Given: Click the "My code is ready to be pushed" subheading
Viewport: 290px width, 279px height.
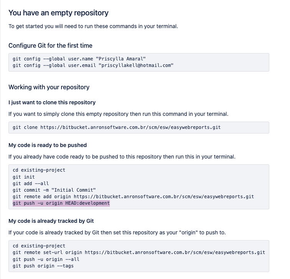Looking at the screenshot, I should 48,145.
